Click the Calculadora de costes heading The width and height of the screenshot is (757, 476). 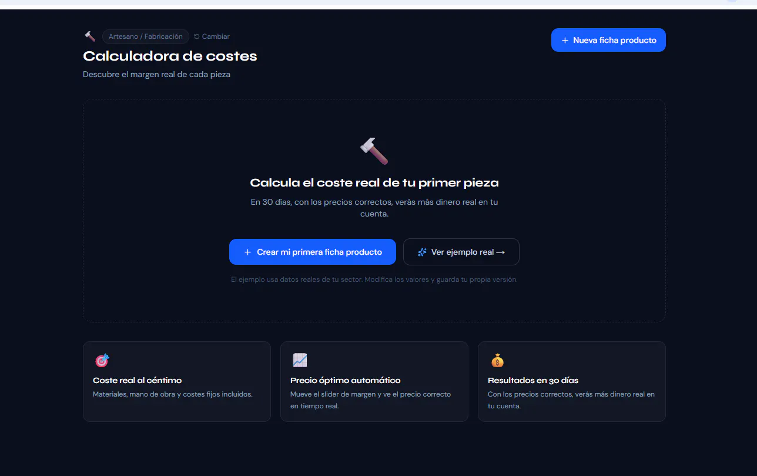coord(170,56)
